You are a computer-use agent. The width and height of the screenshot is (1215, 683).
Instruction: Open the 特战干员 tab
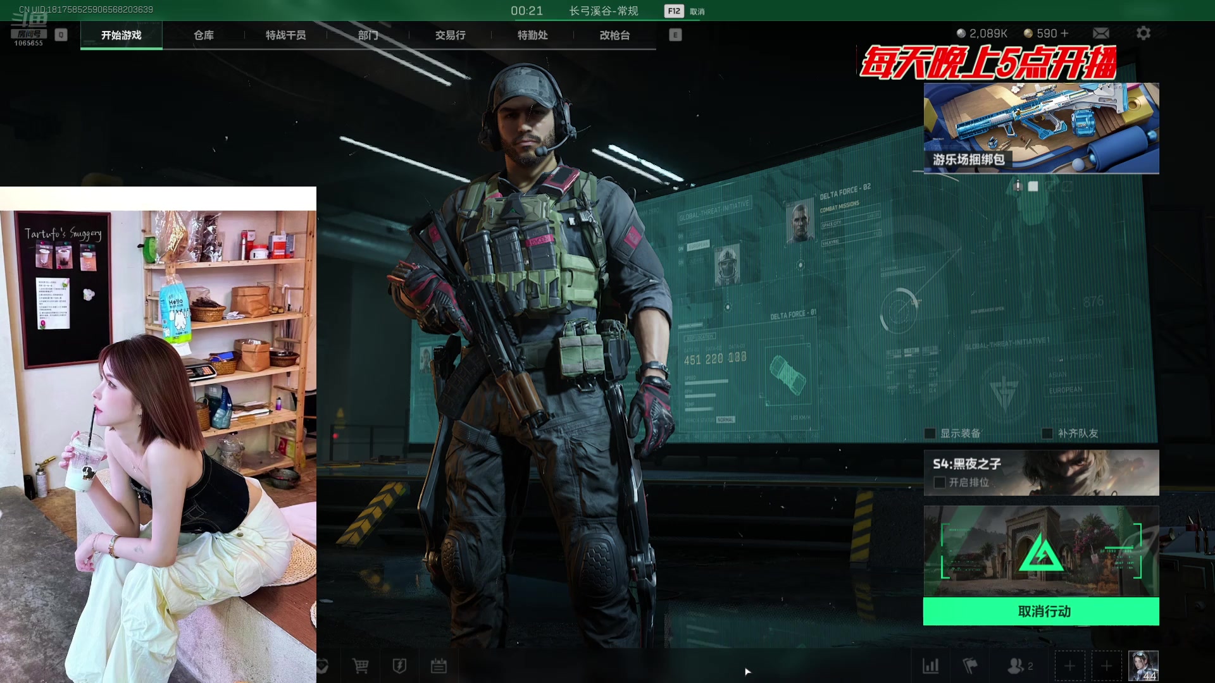pos(285,35)
